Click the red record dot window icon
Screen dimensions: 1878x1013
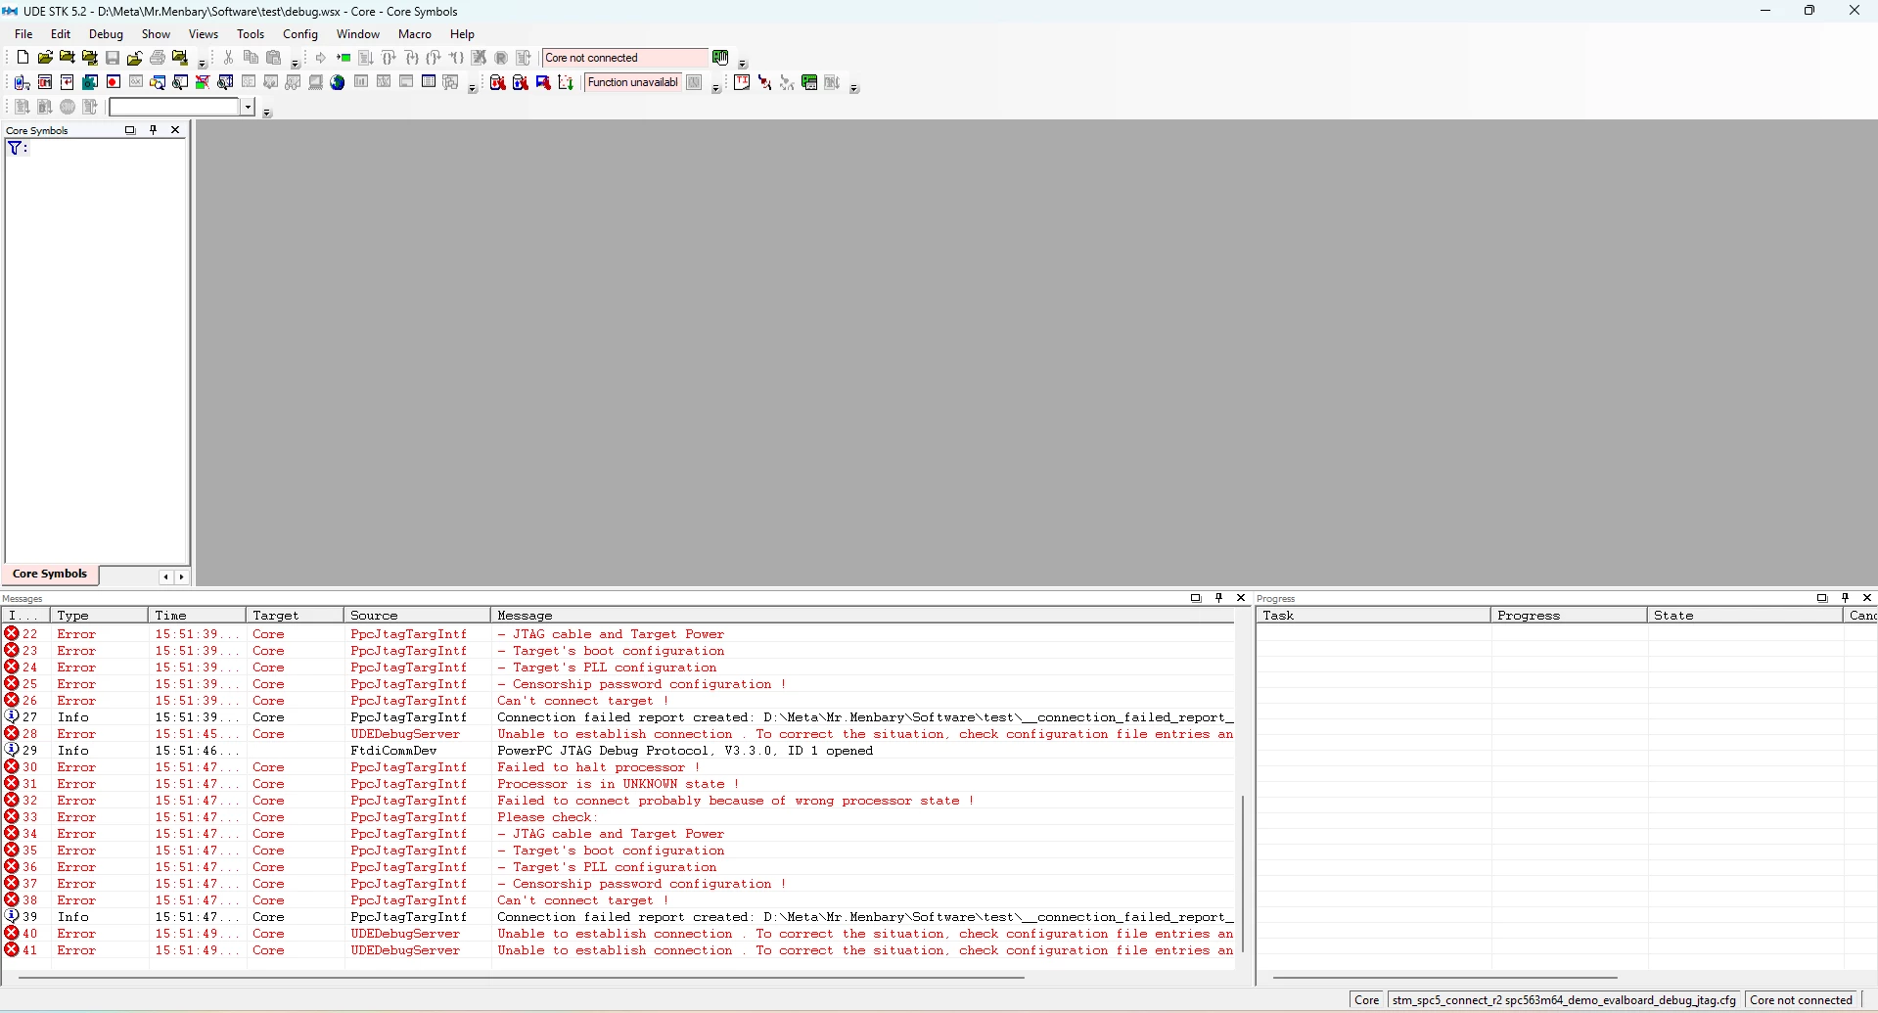(113, 82)
